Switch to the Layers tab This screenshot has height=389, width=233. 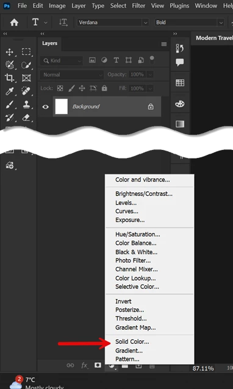tap(49, 43)
